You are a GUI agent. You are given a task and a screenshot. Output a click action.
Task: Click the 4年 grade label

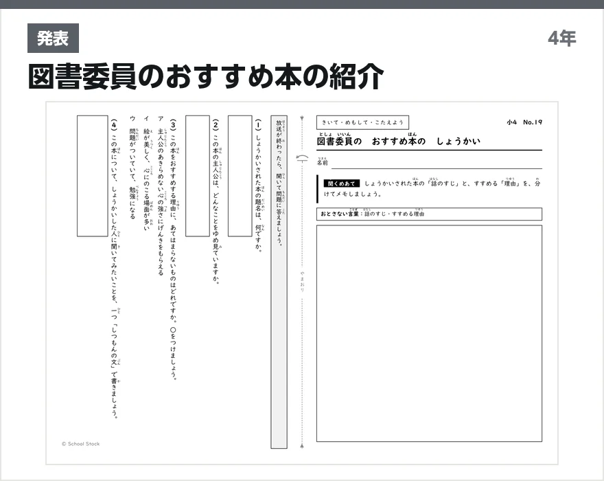tap(562, 38)
